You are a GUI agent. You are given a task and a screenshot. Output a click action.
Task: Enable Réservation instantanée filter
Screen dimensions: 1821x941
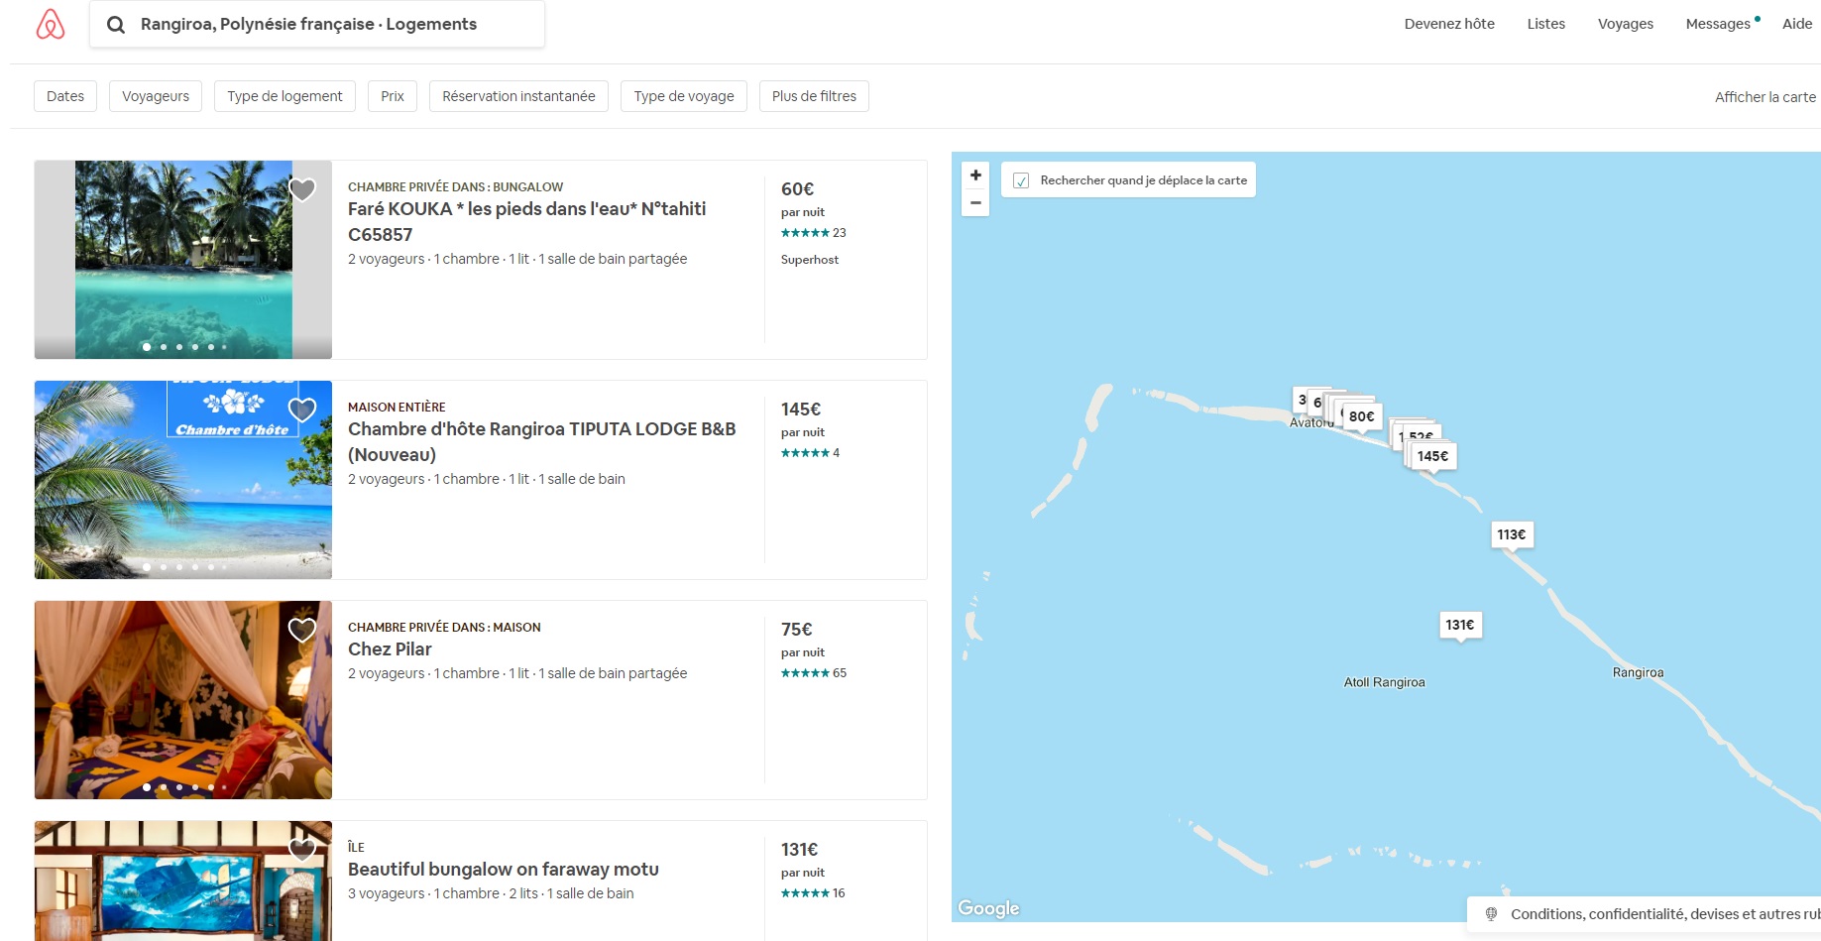(x=518, y=96)
